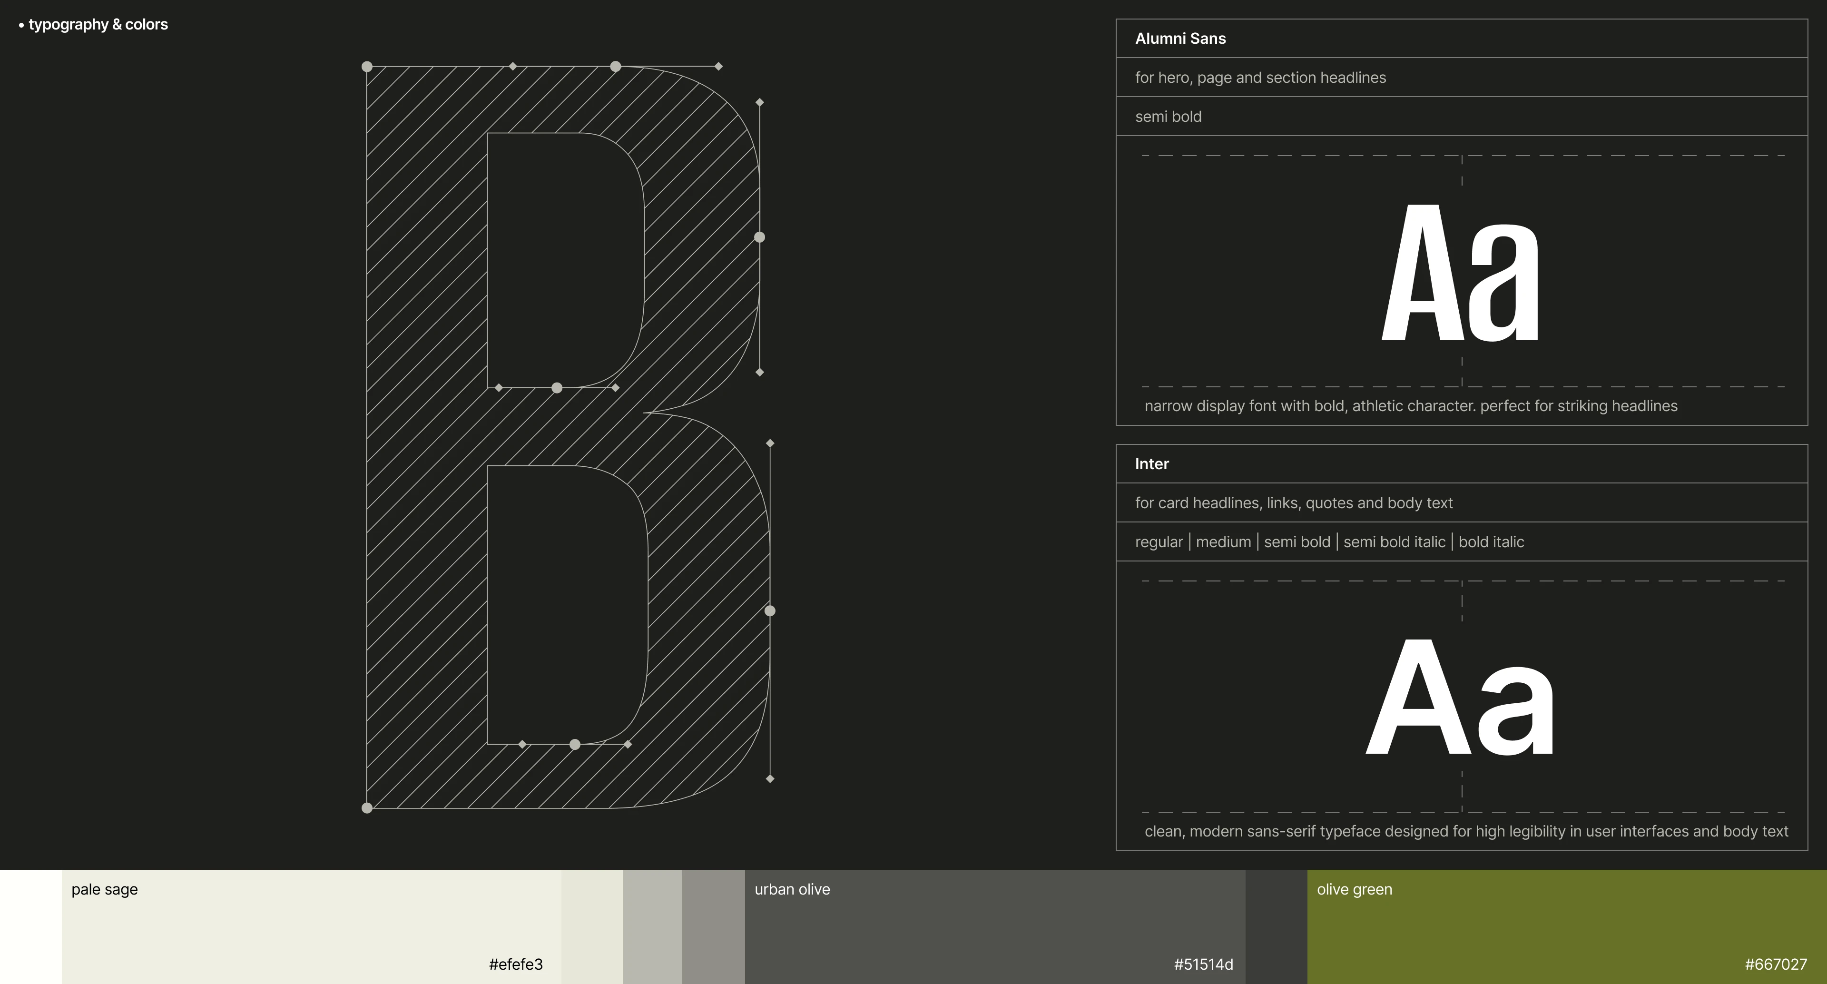Screen dimensions: 1827x984
Task: Click the Inter Aa specimen
Action: [1461, 697]
